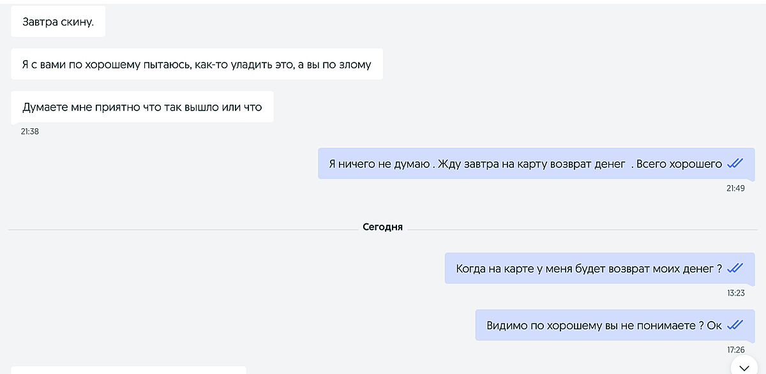The image size is (766, 374).
Task: Click the partially visible message bubble at bottom
Action: (x=128, y=370)
